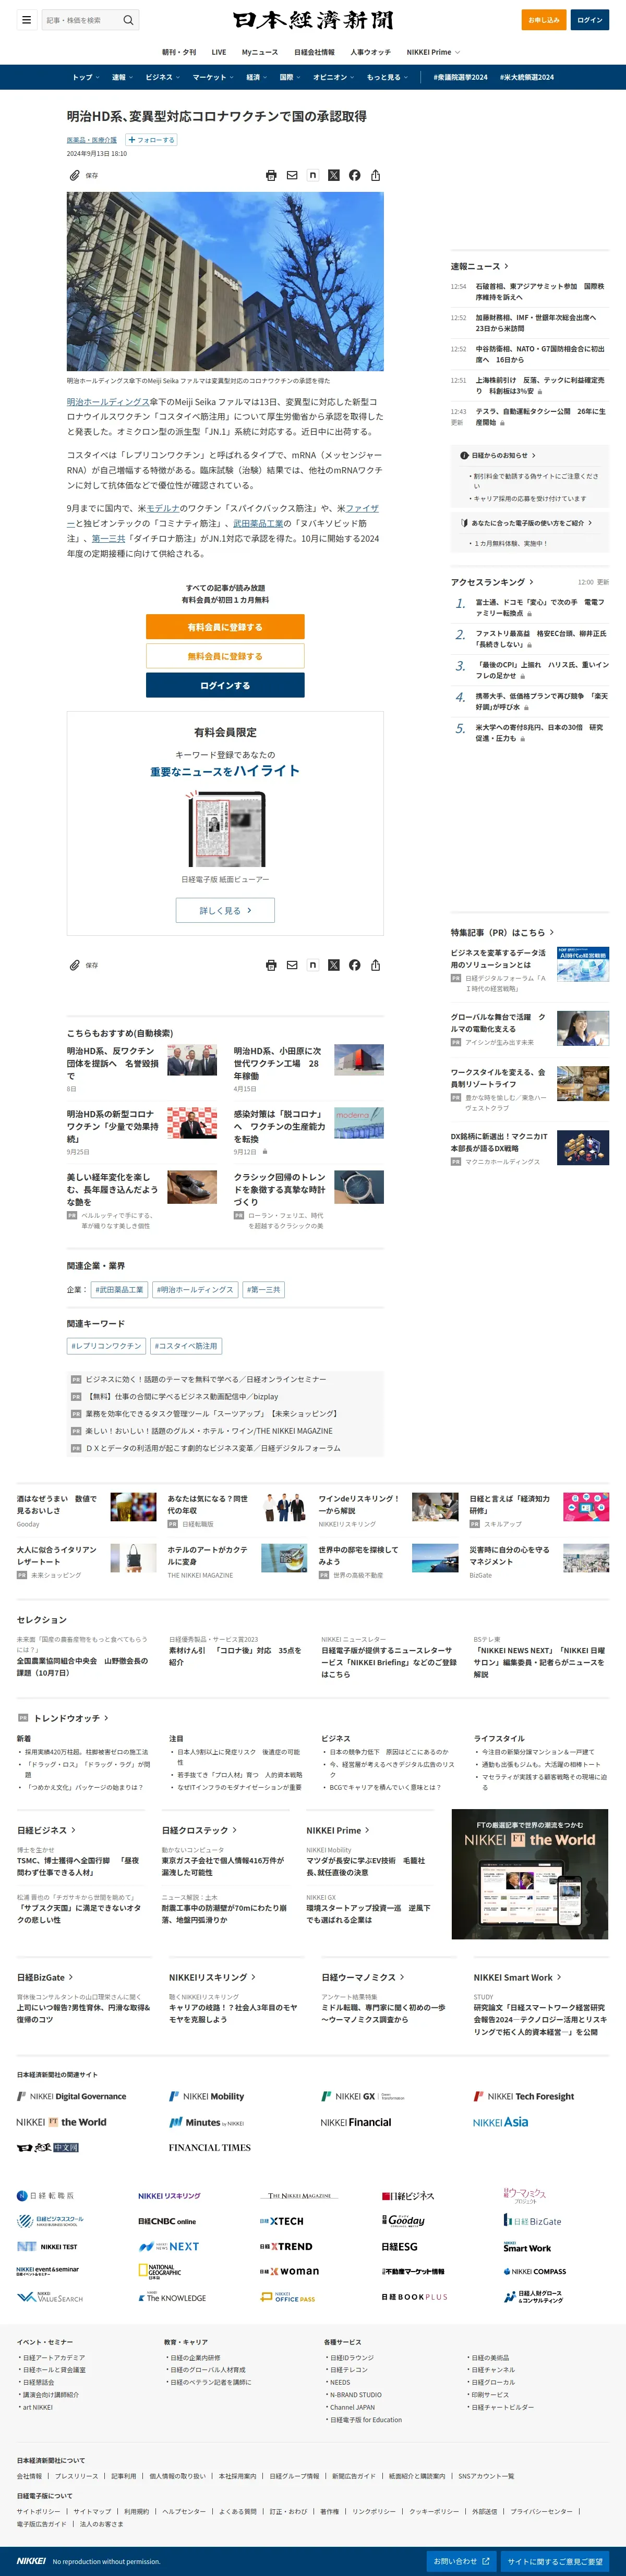Open the hamburger menu icon
Viewport: 626px width, 2576px height.
click(26, 20)
